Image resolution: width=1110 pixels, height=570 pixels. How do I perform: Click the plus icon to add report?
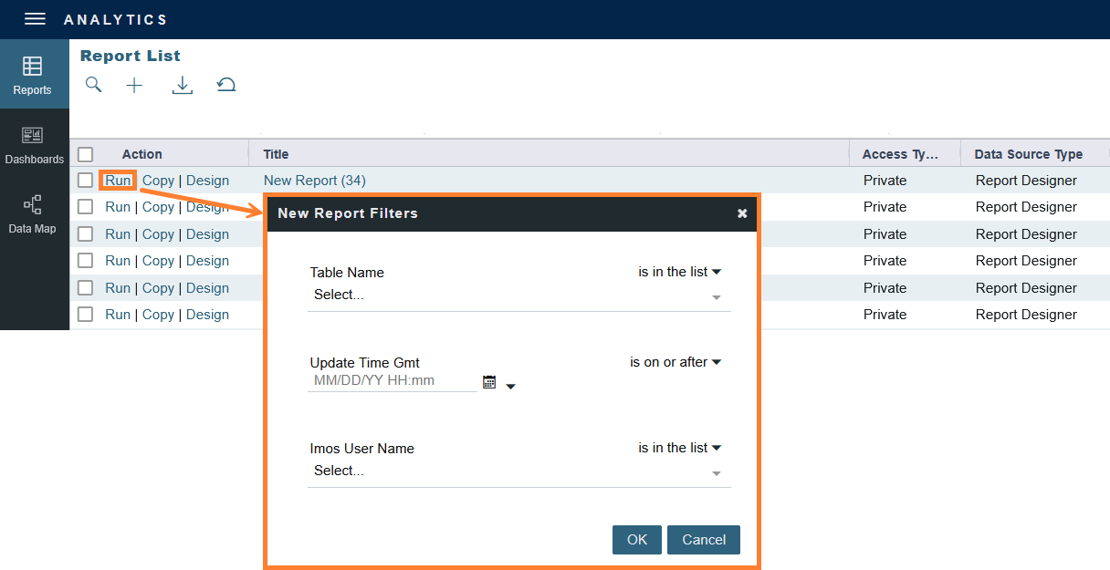(134, 86)
